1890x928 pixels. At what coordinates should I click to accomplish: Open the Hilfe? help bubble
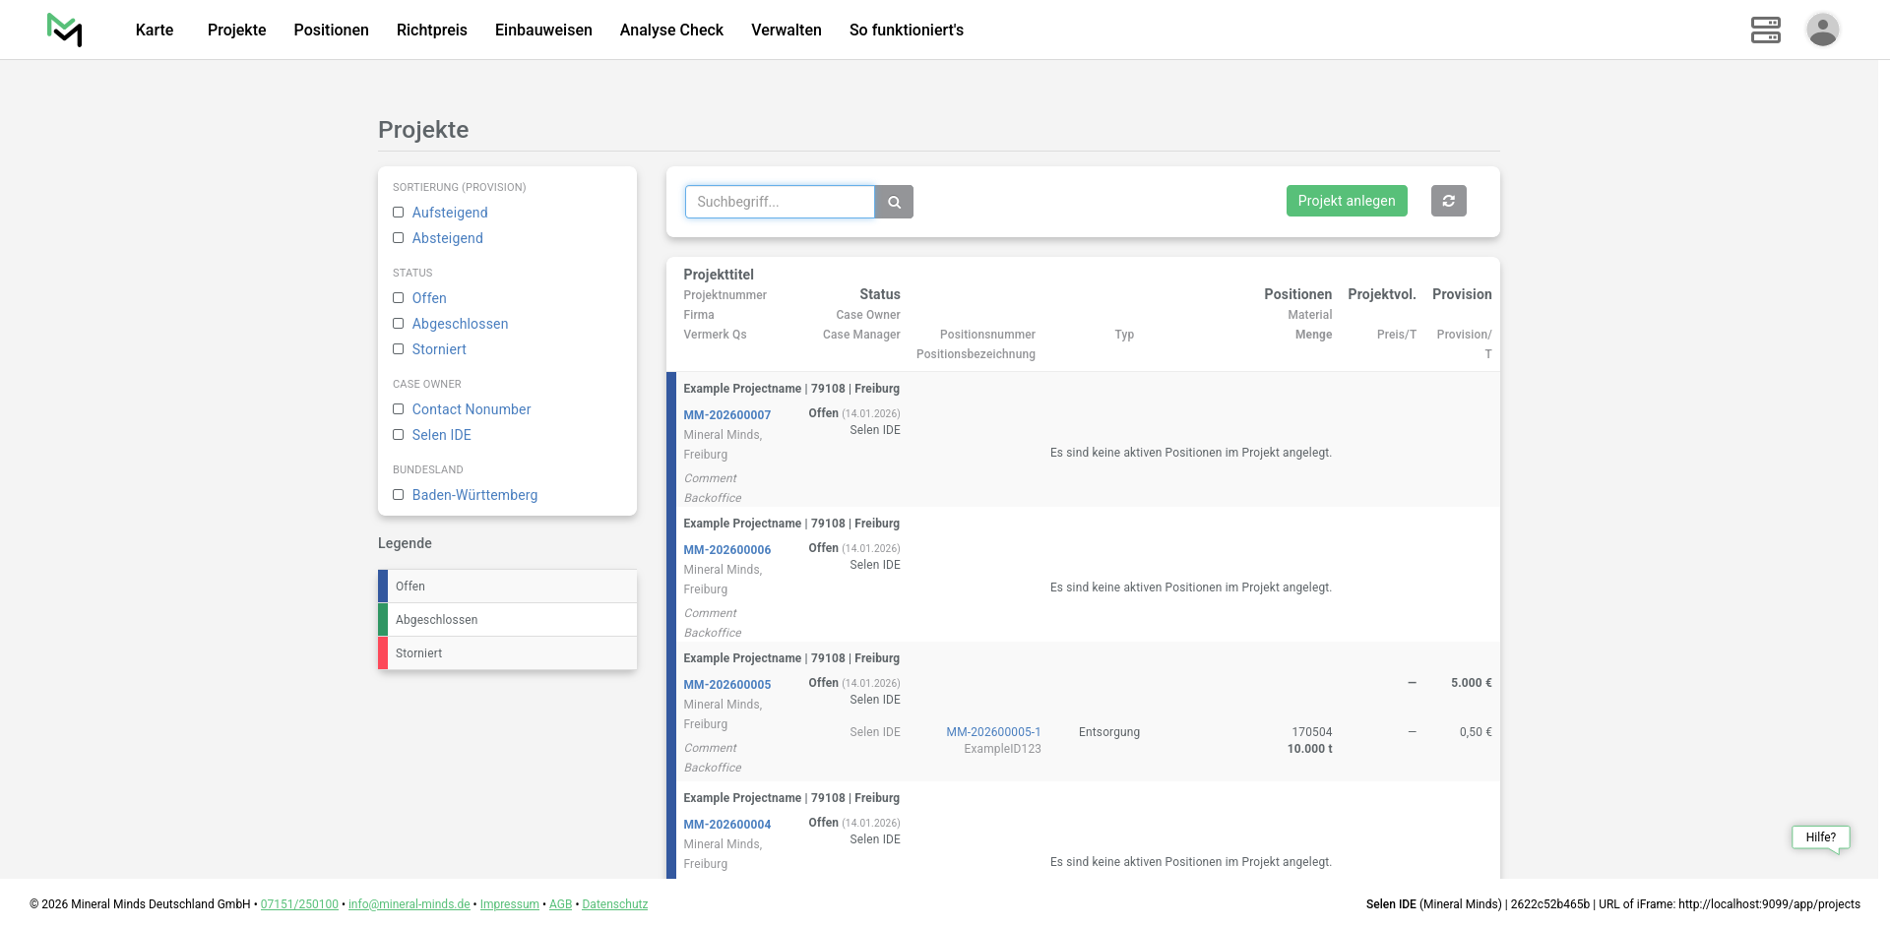click(1820, 837)
